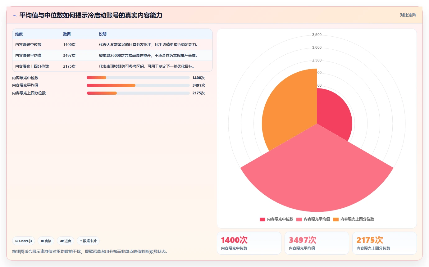Click the 对比矩阵 label in the header
Viewport: 429px width, 267px height.
408,15
